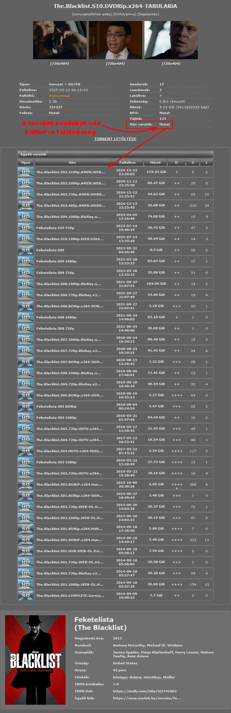The width and height of the screenshot is (231, 713).
Task: Sort the table by the L column
Action: tap(207, 162)
